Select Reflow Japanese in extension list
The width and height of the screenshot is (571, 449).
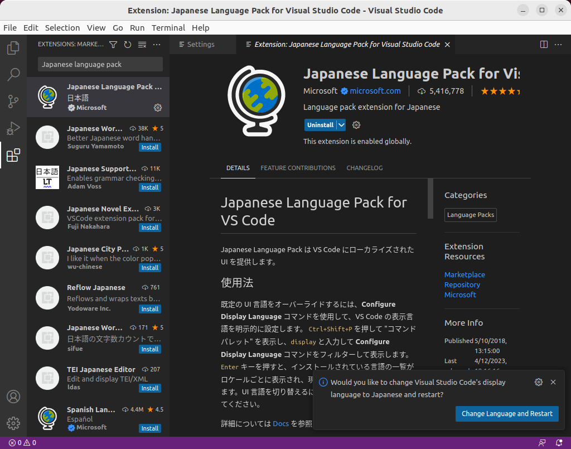click(98, 298)
